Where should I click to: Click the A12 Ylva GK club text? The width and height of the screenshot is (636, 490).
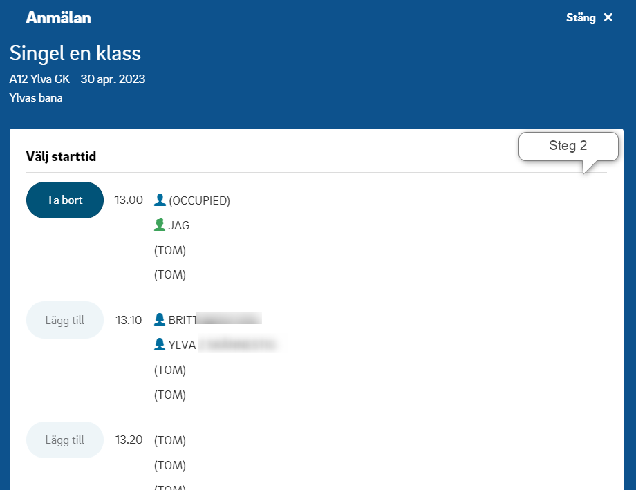click(39, 79)
